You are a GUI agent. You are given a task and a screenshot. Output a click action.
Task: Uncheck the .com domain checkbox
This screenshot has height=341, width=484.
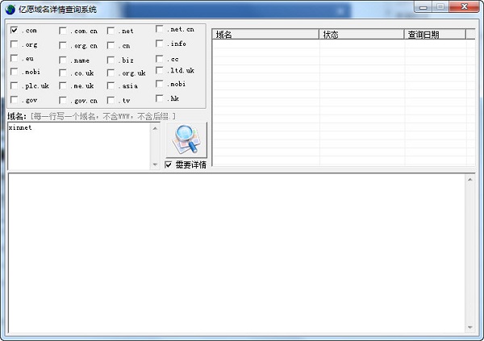pos(14,30)
